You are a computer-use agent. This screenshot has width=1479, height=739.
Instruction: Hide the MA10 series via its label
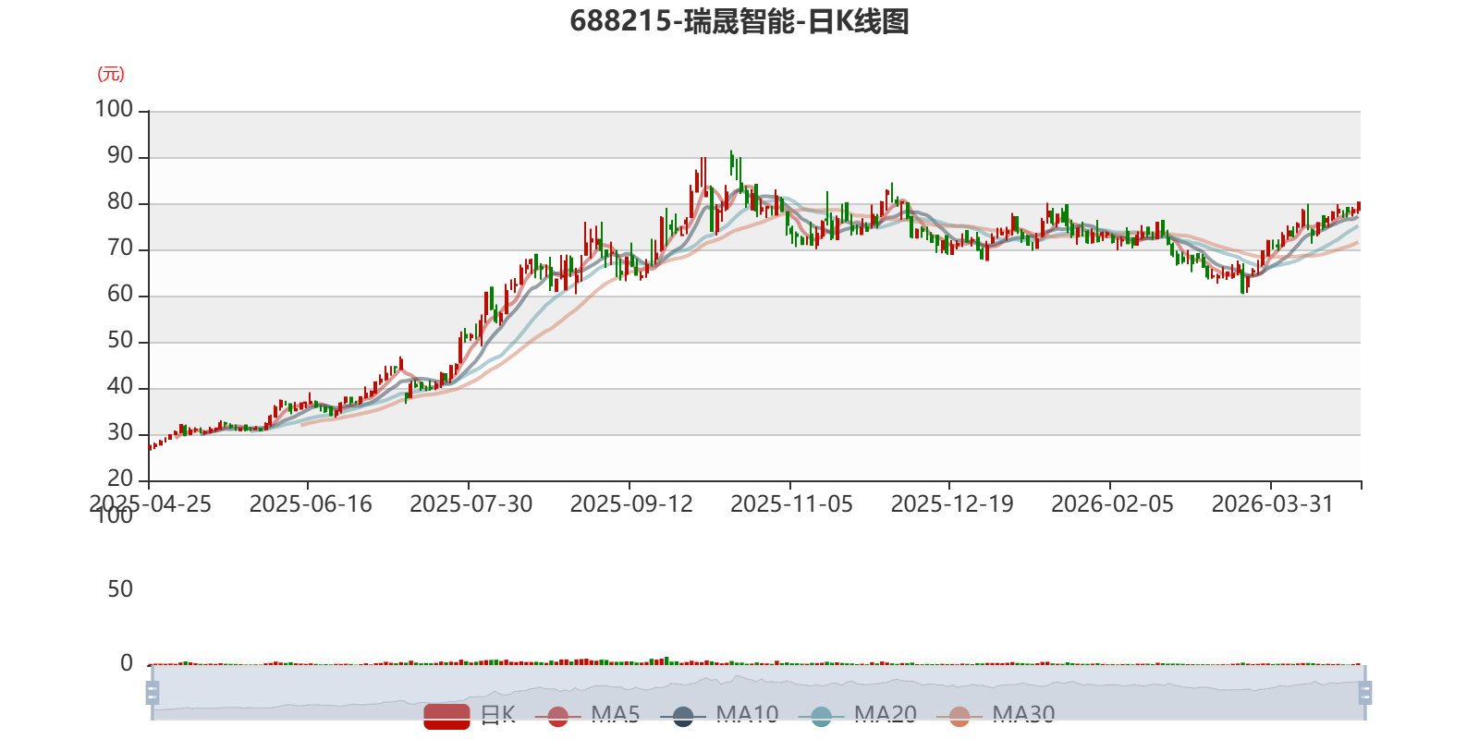[747, 715]
